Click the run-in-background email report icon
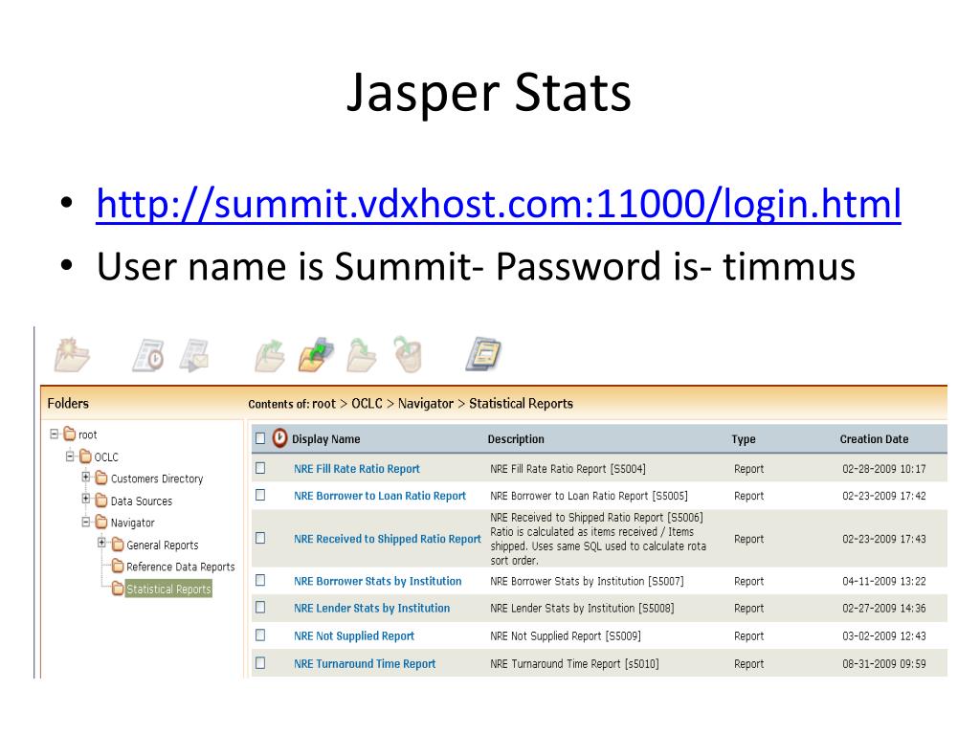The width and height of the screenshot is (980, 735). click(194, 356)
